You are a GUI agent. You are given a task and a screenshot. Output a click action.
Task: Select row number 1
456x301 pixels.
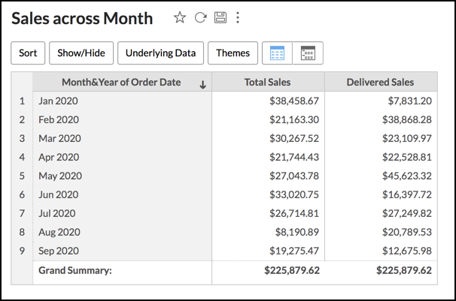coord(23,101)
